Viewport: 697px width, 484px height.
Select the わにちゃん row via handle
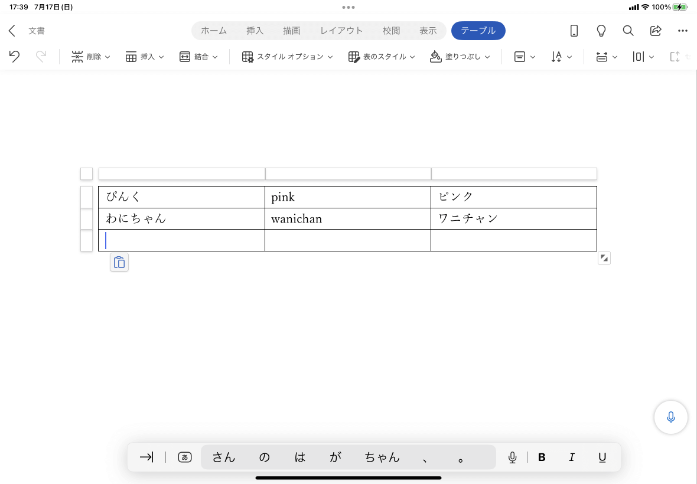(x=86, y=219)
